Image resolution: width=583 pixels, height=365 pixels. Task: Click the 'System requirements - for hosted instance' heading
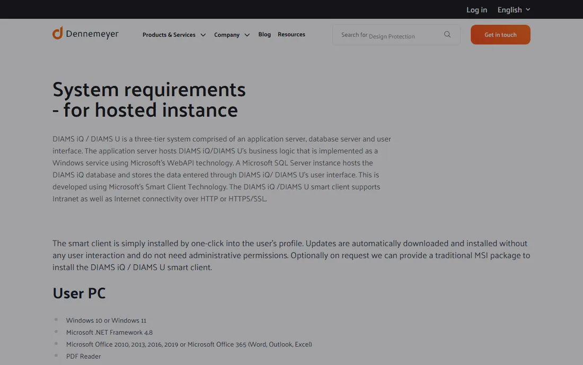[x=149, y=99]
